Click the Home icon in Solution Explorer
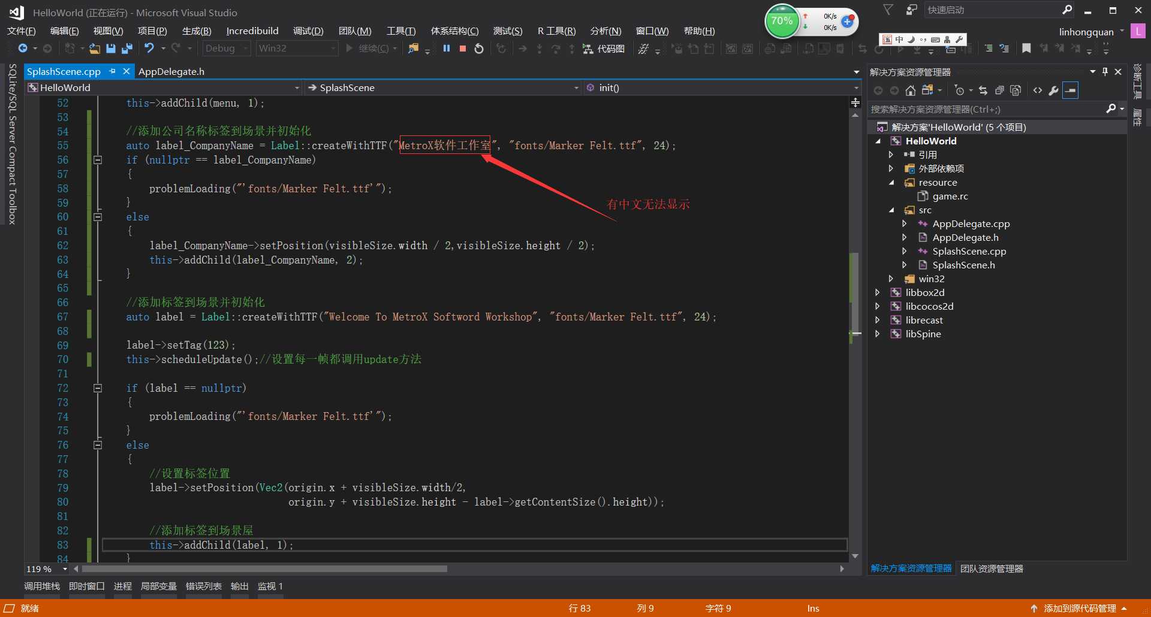Image resolution: width=1151 pixels, height=617 pixels. point(911,90)
